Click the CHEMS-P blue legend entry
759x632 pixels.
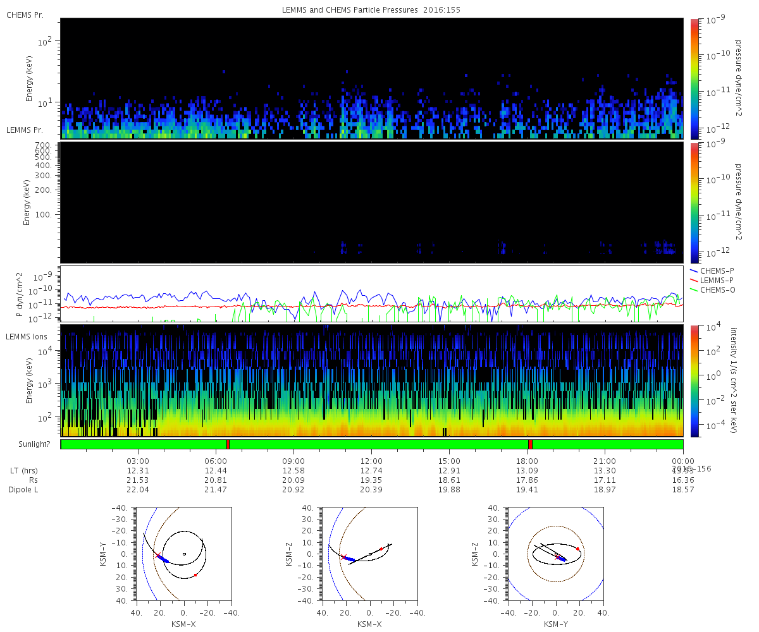(x=715, y=270)
